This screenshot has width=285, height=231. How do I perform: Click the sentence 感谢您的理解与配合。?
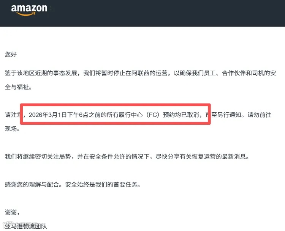coord(33,184)
